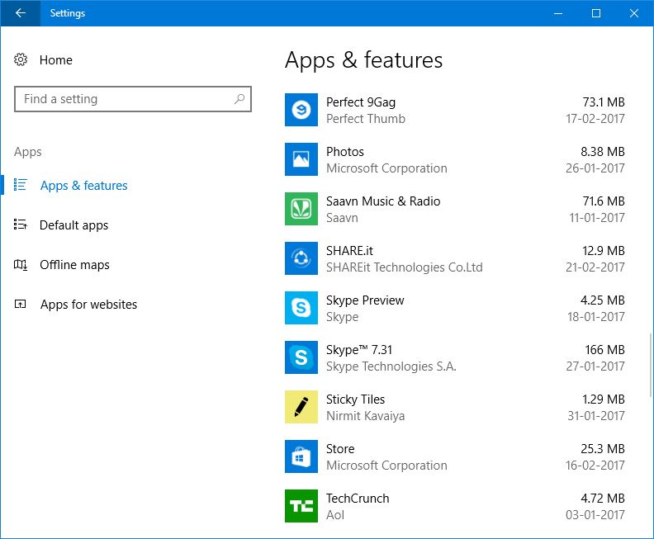The height and width of the screenshot is (539, 654).
Task: Click the SHARE.it app icon
Action: point(301,258)
